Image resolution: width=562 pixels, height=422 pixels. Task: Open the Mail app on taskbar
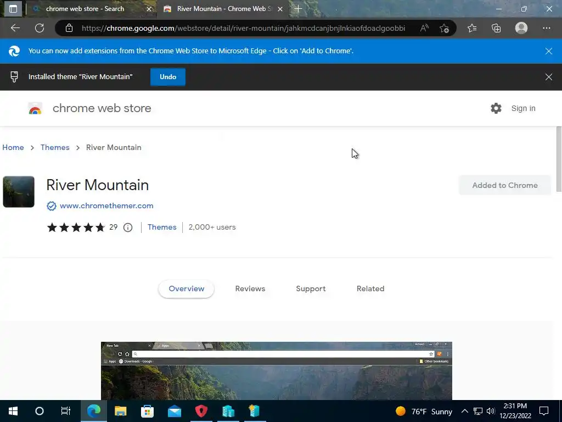click(175, 411)
